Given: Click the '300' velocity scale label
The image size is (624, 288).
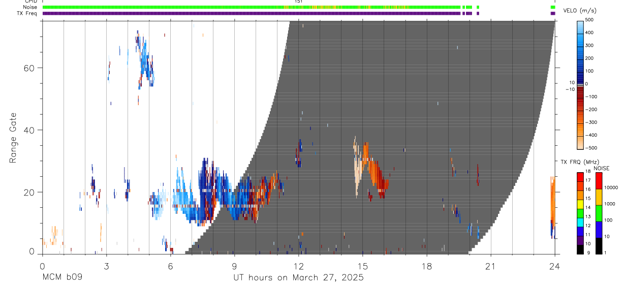Looking at the screenshot, I should pyautogui.click(x=590, y=45).
